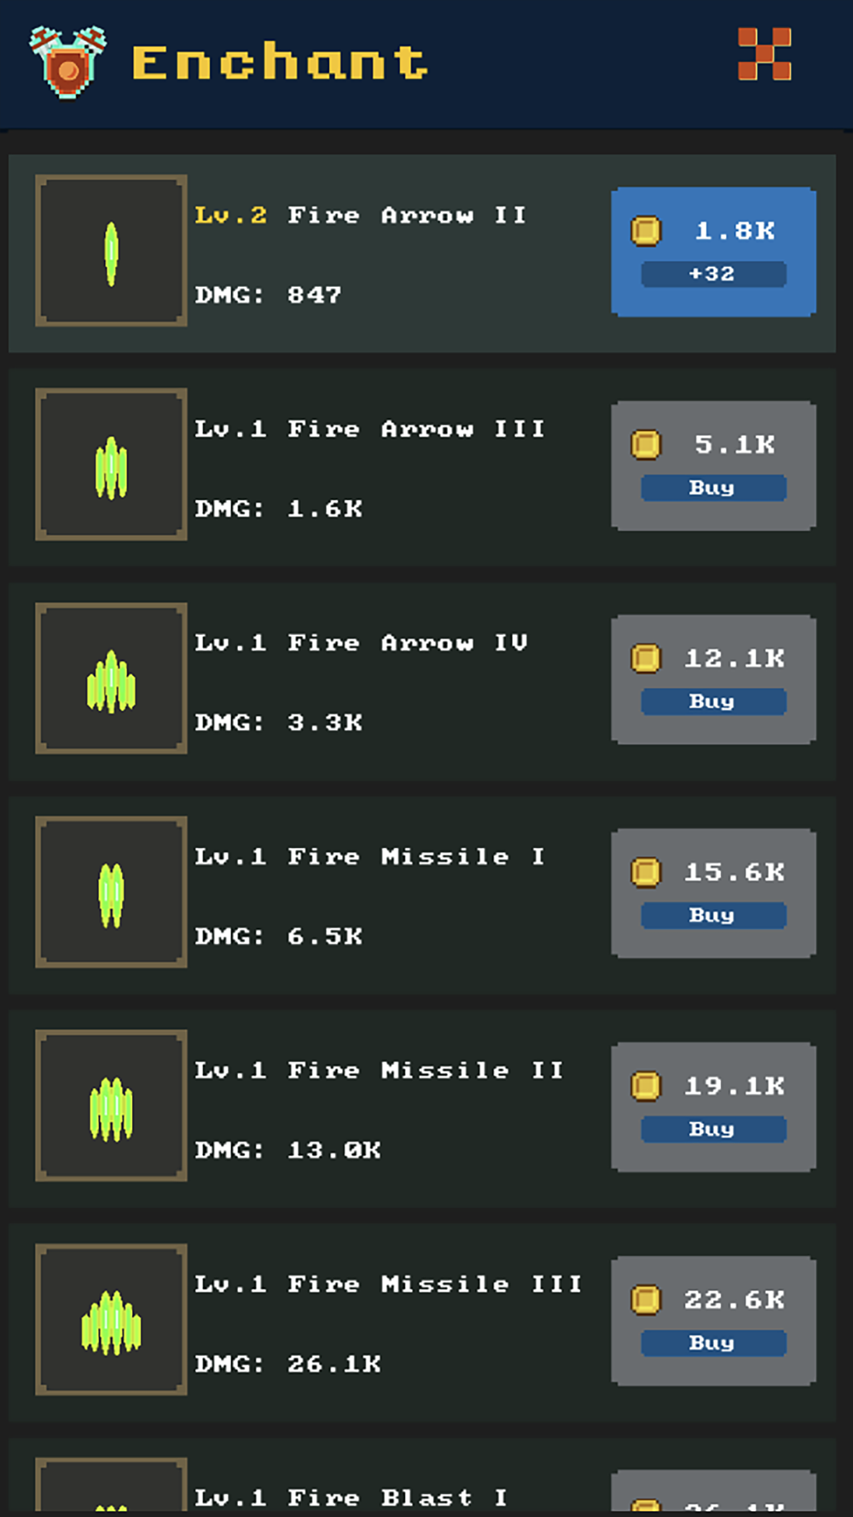
Task: Tap the Fire Arrow IV spell icon
Action: point(111,679)
